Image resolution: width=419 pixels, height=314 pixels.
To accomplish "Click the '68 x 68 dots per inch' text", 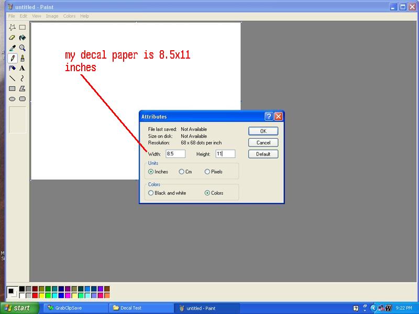I will (x=201, y=143).
